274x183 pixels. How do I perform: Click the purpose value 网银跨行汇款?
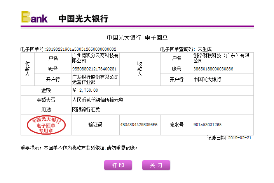pos(86,109)
